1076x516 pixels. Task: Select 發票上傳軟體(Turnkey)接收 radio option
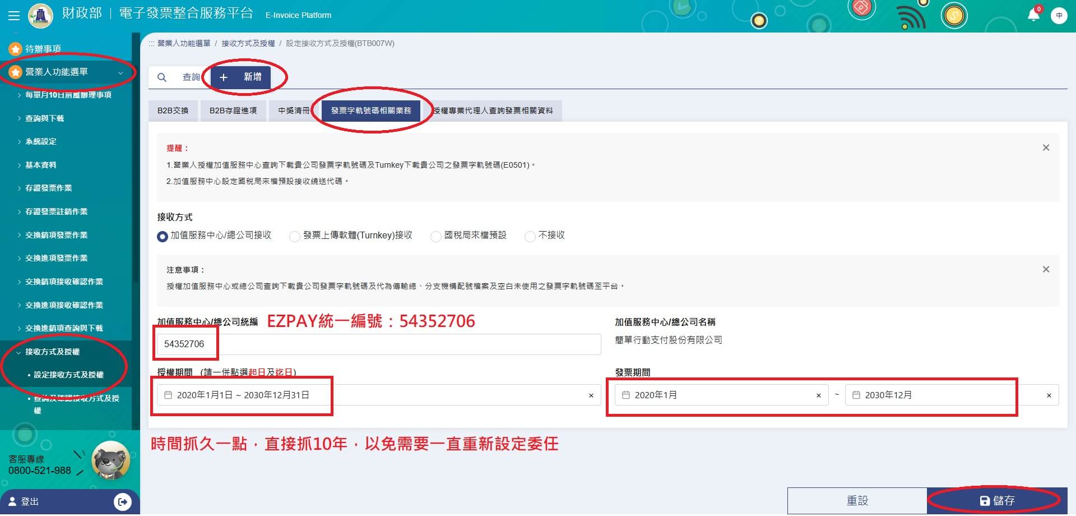coord(295,237)
